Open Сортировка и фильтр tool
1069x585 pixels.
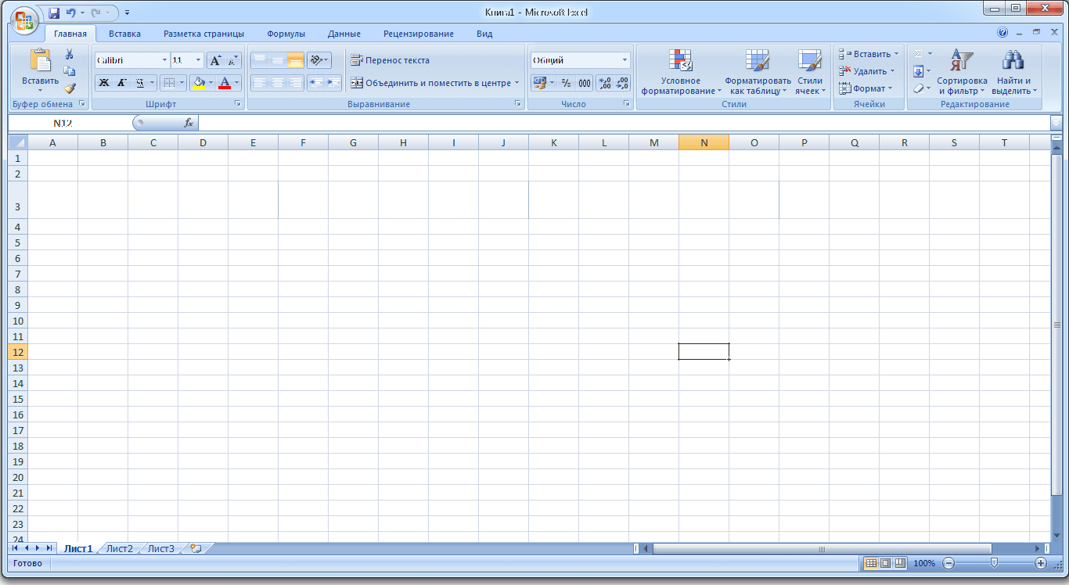click(961, 72)
